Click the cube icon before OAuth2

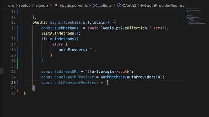[x=119, y=6]
